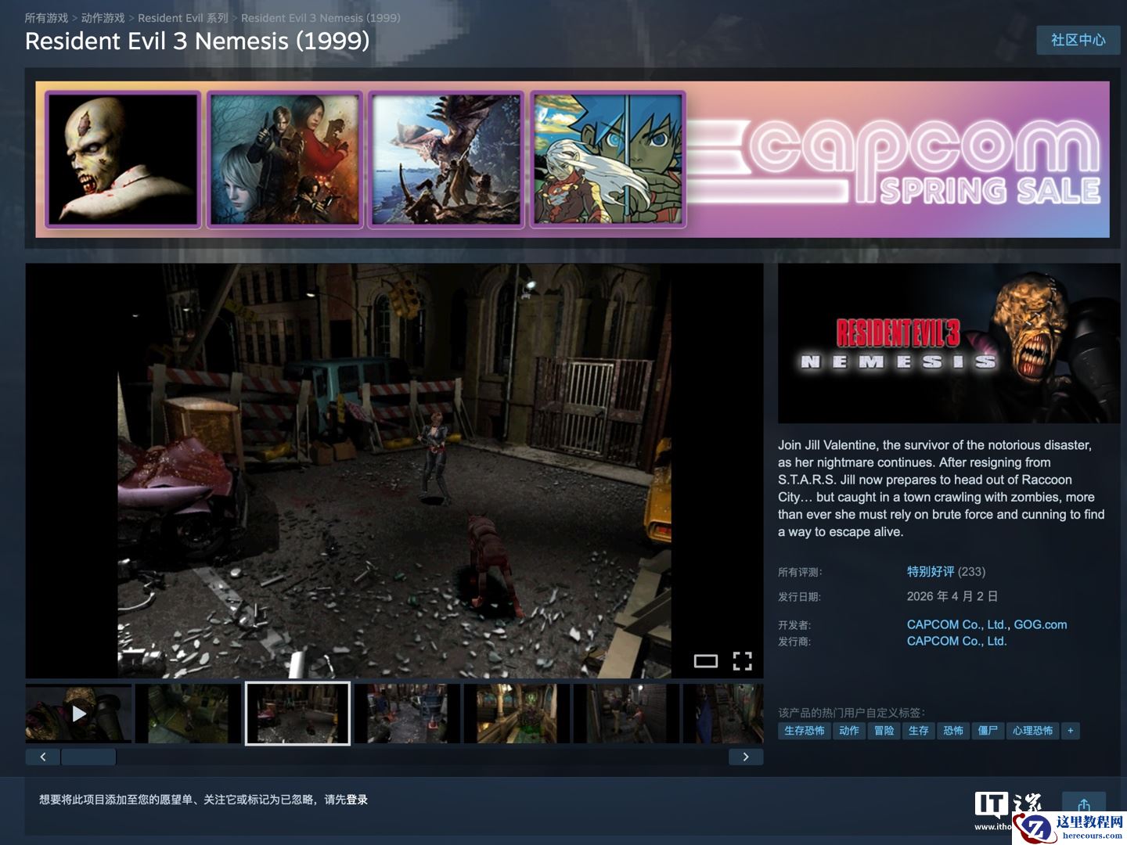Click the share icon button
Screen dimensions: 1127x845
[x=1084, y=805]
